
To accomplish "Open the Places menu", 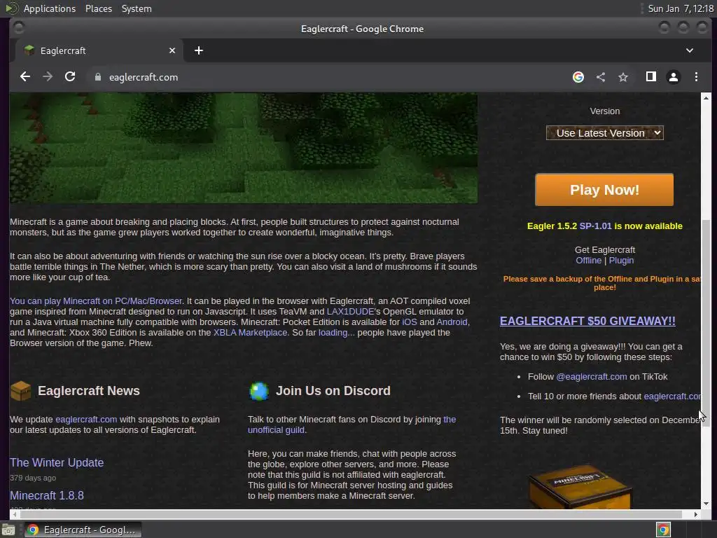I will coord(99,8).
